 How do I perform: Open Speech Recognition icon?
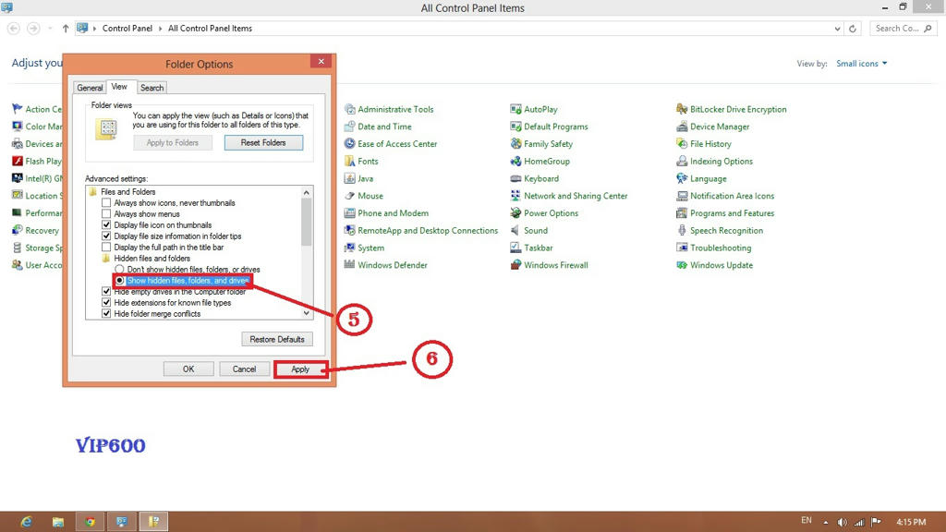682,230
